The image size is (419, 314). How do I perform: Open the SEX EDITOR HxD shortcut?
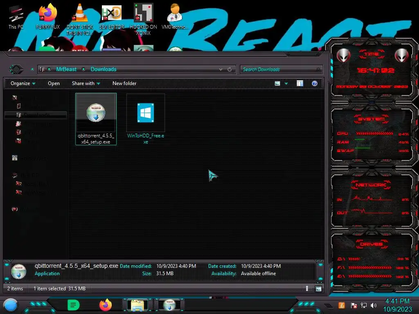click(112, 17)
